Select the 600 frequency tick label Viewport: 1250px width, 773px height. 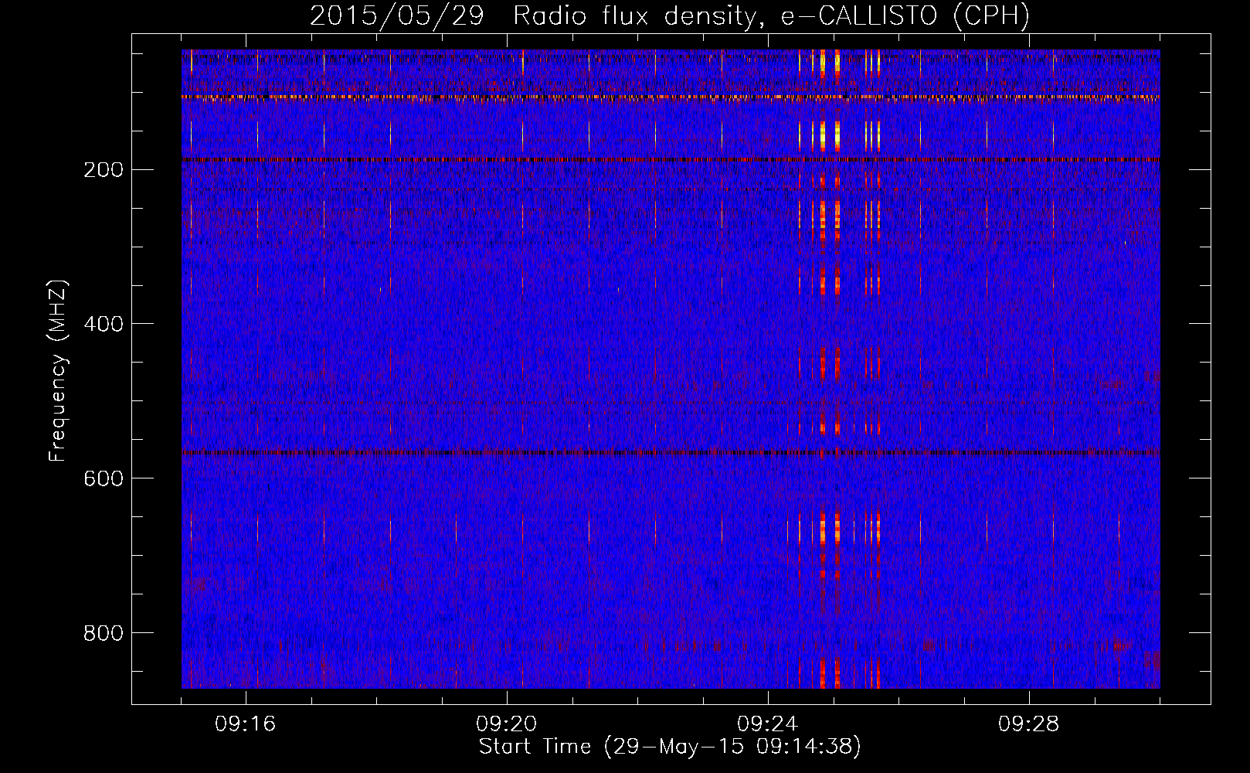104,478
